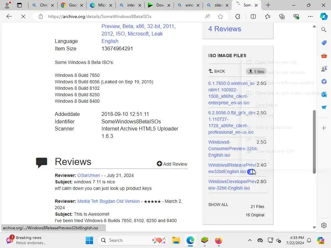Open Browser essentials heart icon

pyautogui.click(x=296, y=16)
